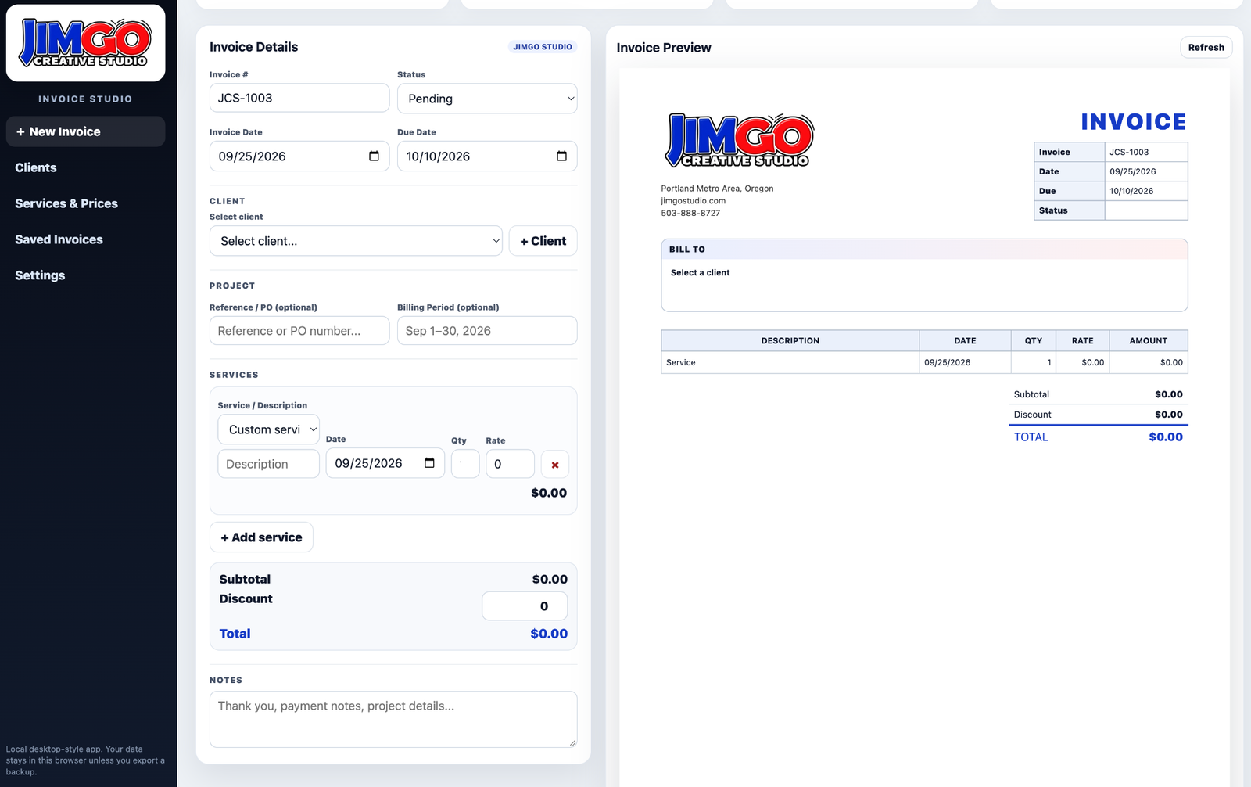1251x787 pixels.
Task: Open the service line date calendar icon
Action: pyautogui.click(x=429, y=463)
